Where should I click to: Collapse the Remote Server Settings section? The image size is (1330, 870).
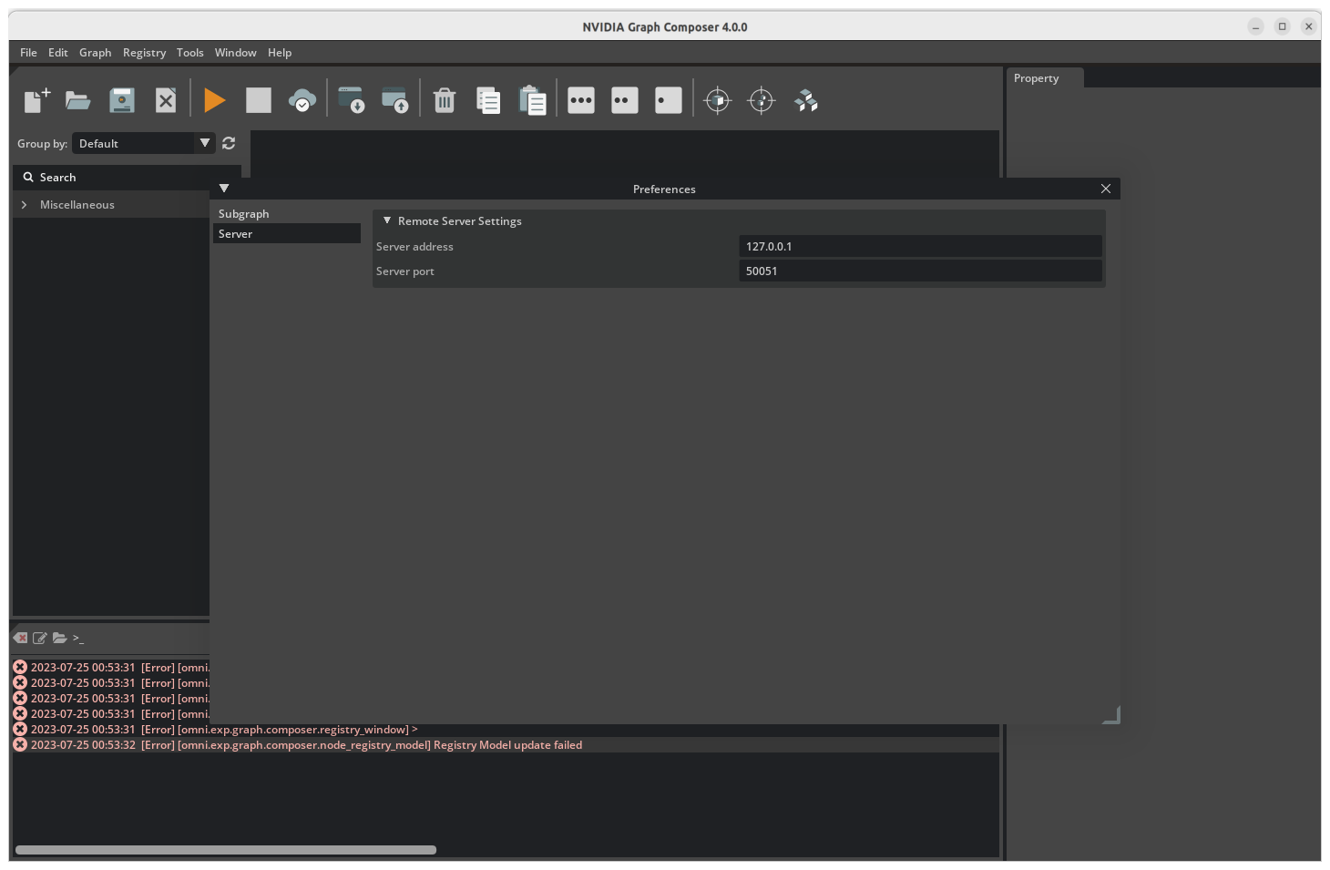[387, 220]
